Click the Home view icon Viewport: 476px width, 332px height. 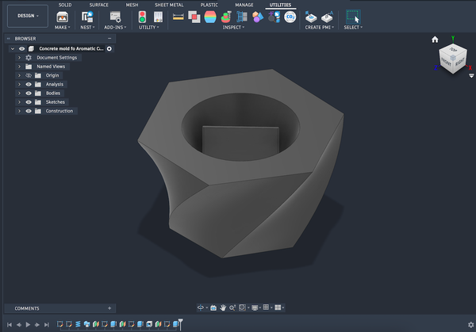(435, 40)
